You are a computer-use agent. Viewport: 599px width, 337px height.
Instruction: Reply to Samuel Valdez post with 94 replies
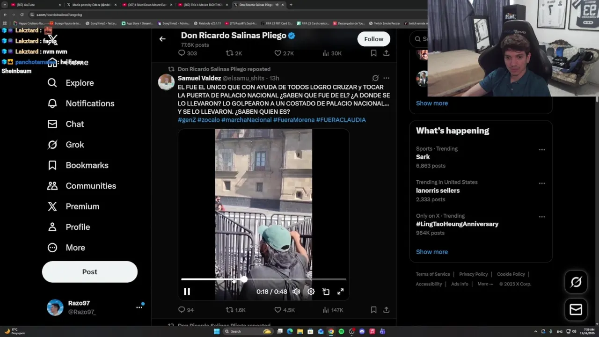pos(186,310)
